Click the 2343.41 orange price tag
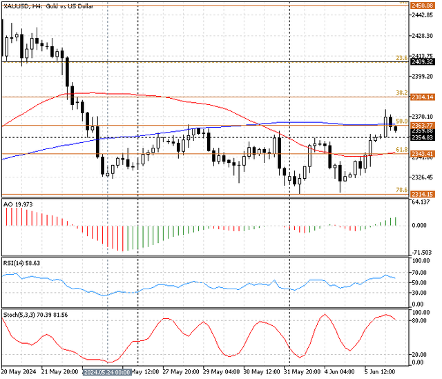442x379 pixels. point(422,153)
